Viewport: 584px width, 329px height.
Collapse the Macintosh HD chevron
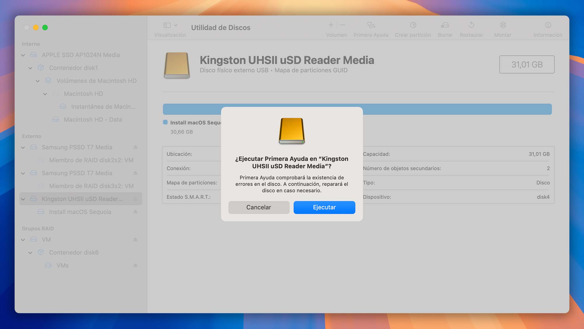[45, 94]
